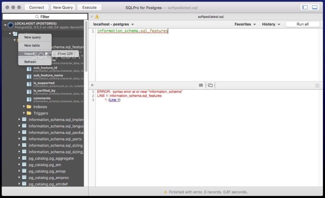Click table icon for pg_catalog.pg_amproc

point(24,177)
